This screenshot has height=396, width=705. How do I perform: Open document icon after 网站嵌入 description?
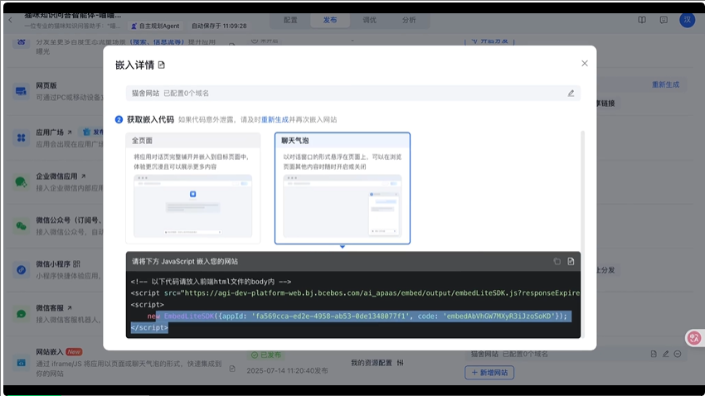(x=232, y=369)
